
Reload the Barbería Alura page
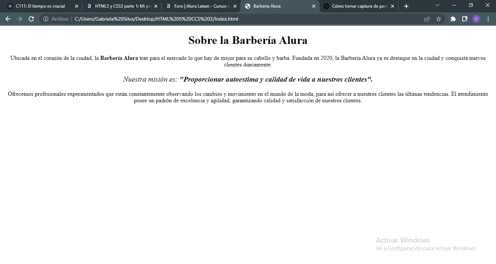(x=31, y=19)
